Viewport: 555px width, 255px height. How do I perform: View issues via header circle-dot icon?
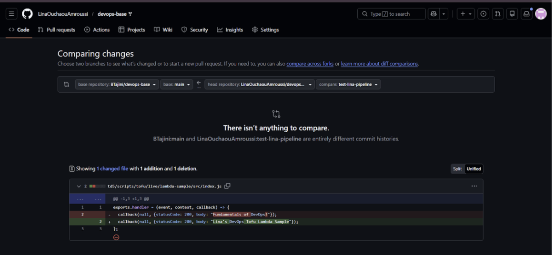pos(483,14)
